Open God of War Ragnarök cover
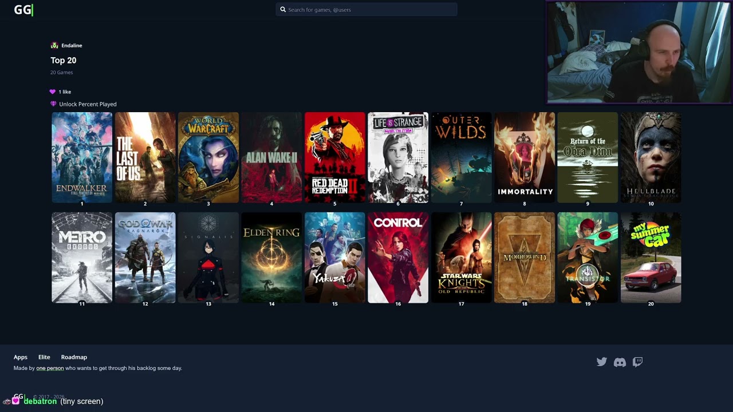The width and height of the screenshot is (733, 412). point(145,257)
